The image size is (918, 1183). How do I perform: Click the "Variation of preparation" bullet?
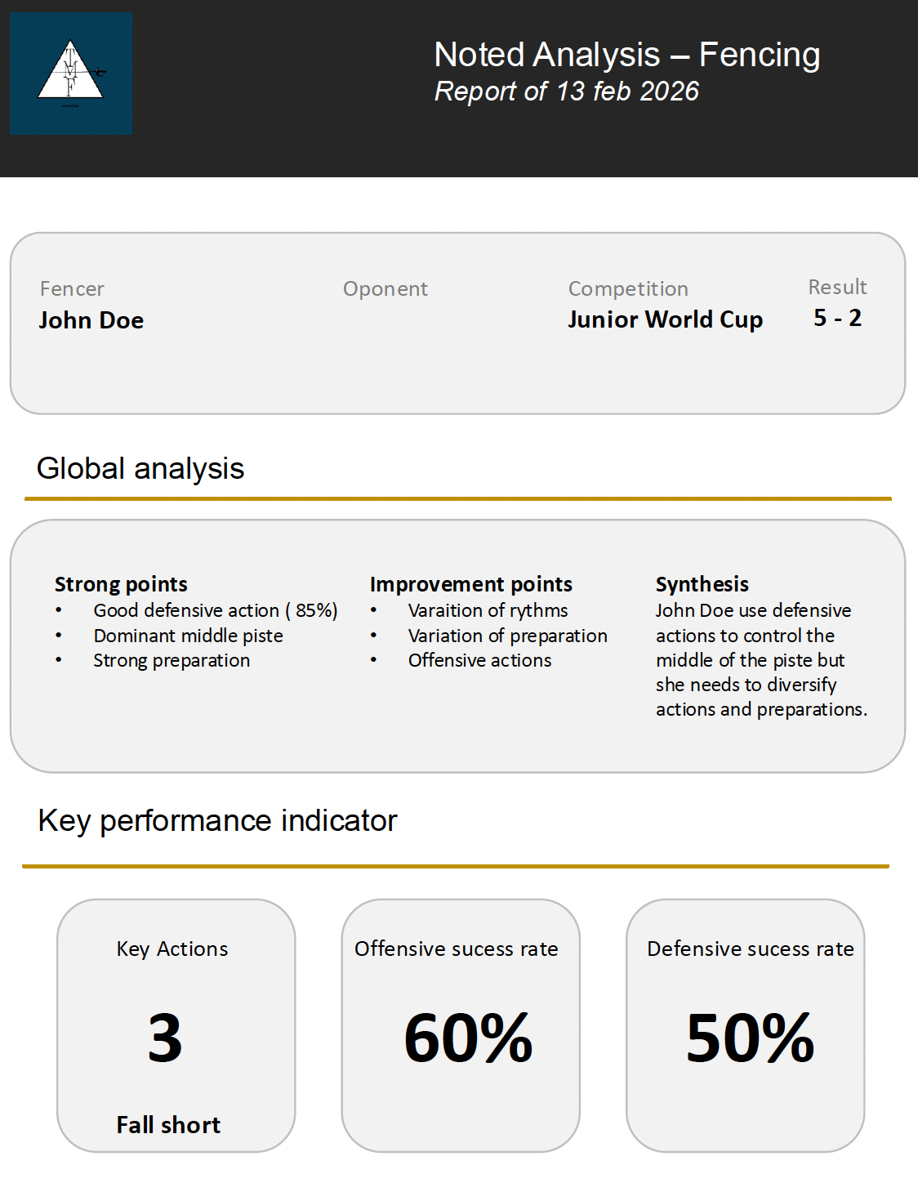(x=507, y=636)
